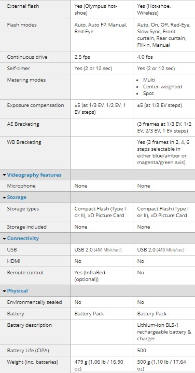Select the Metering modes row label
195x373 pixels.
26,80
